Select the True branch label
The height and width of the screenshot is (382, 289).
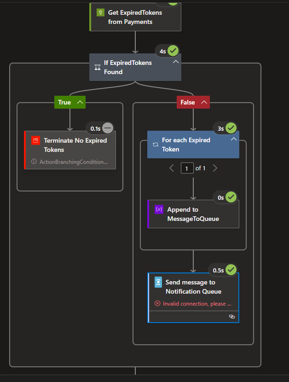click(64, 102)
